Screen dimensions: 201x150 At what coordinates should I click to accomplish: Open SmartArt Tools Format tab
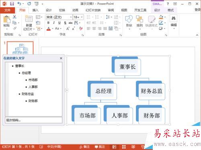170,10
